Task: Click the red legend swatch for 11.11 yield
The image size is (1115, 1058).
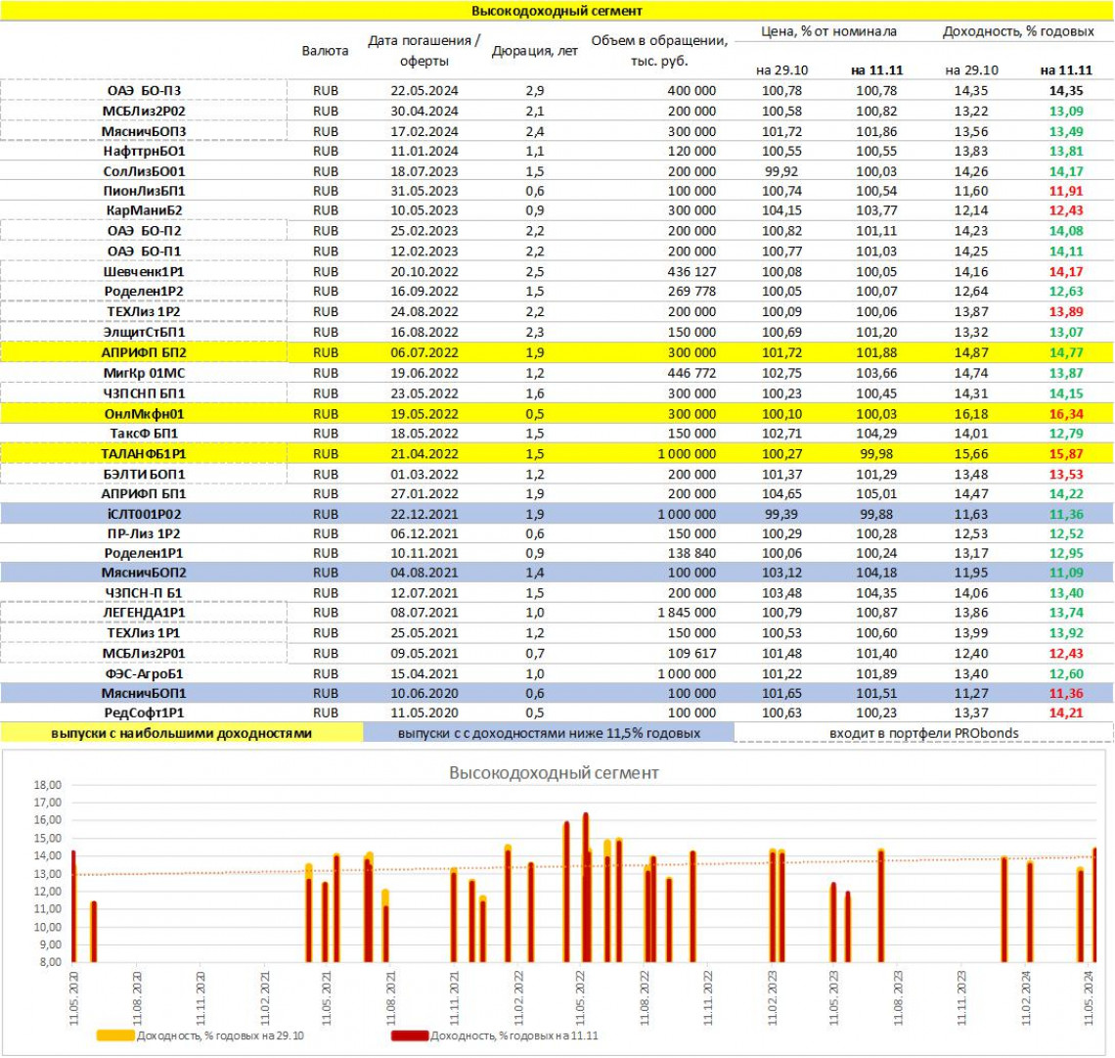Action: 409,1035
